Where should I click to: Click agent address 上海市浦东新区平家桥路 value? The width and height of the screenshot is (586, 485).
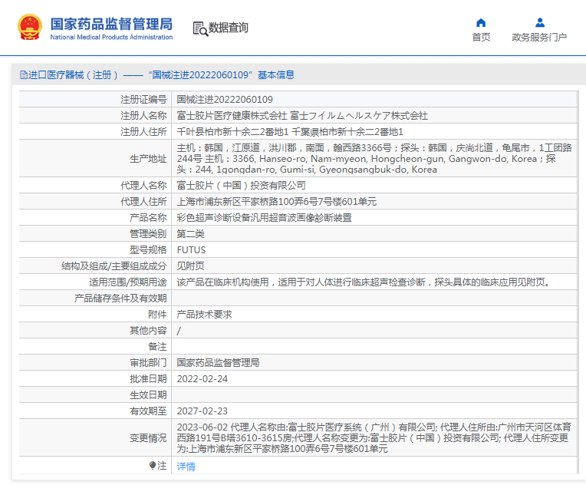point(277,202)
